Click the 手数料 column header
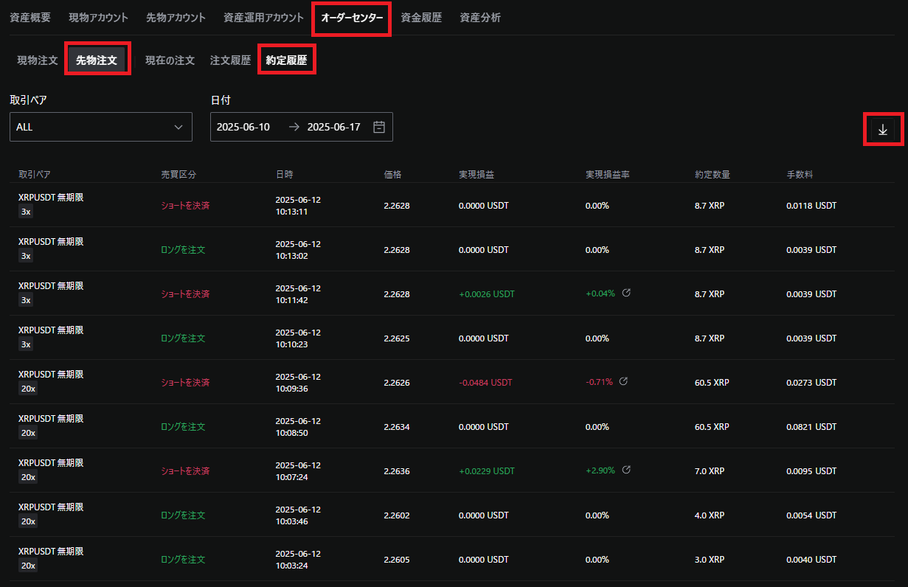The image size is (908, 587). (800, 175)
